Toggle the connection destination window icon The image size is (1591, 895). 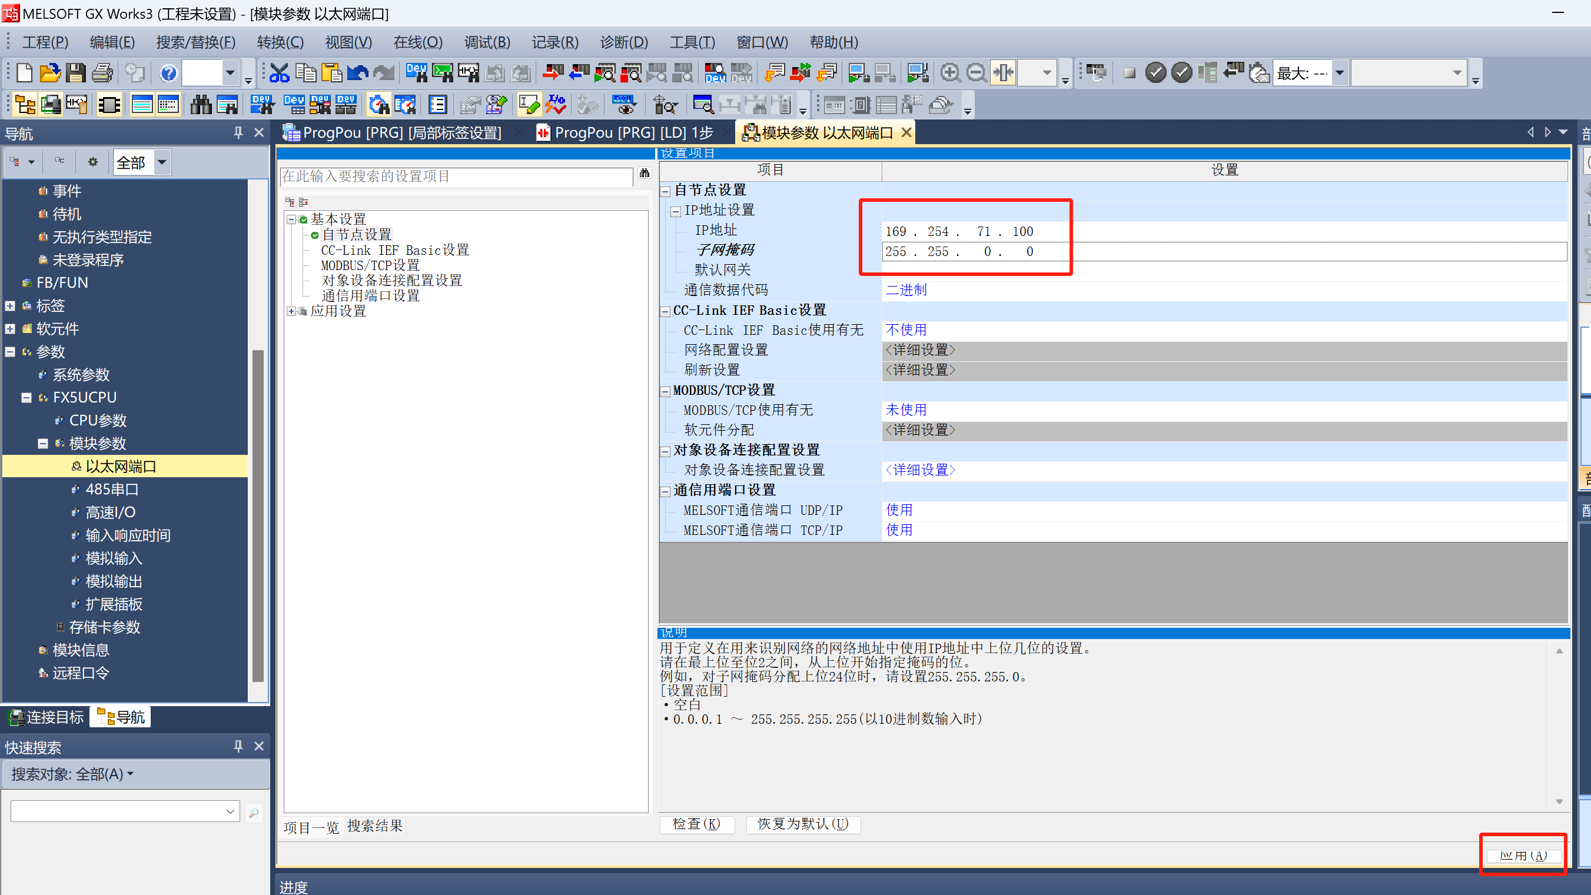coord(51,105)
